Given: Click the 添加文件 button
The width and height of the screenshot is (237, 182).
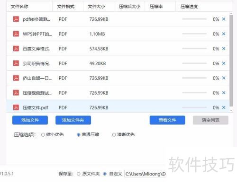Looking at the screenshot, I should (30, 120).
